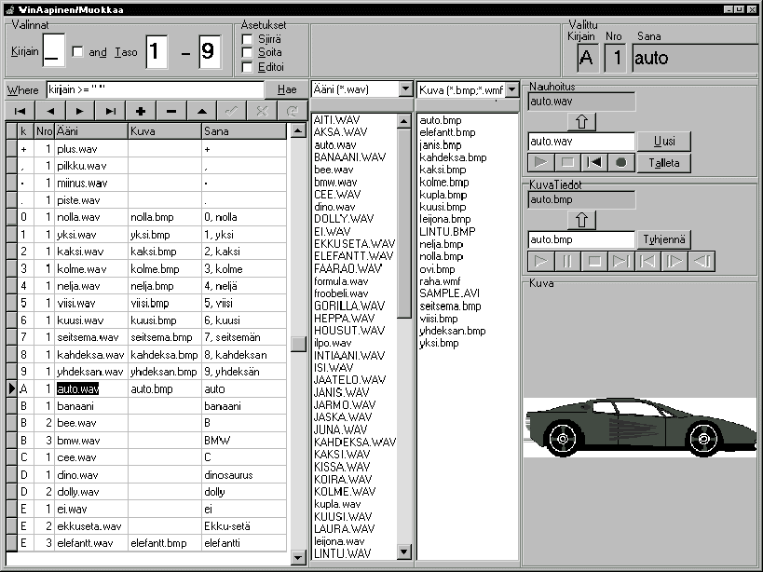763x572 pixels.
Task: Go to the next record arrow
Action: (80, 111)
